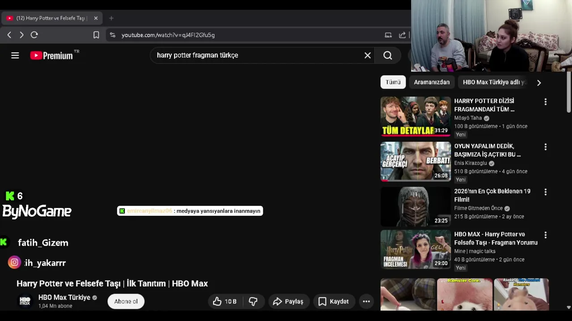Subscribe with Abone ol button
The width and height of the screenshot is (572, 321).
pos(126,301)
